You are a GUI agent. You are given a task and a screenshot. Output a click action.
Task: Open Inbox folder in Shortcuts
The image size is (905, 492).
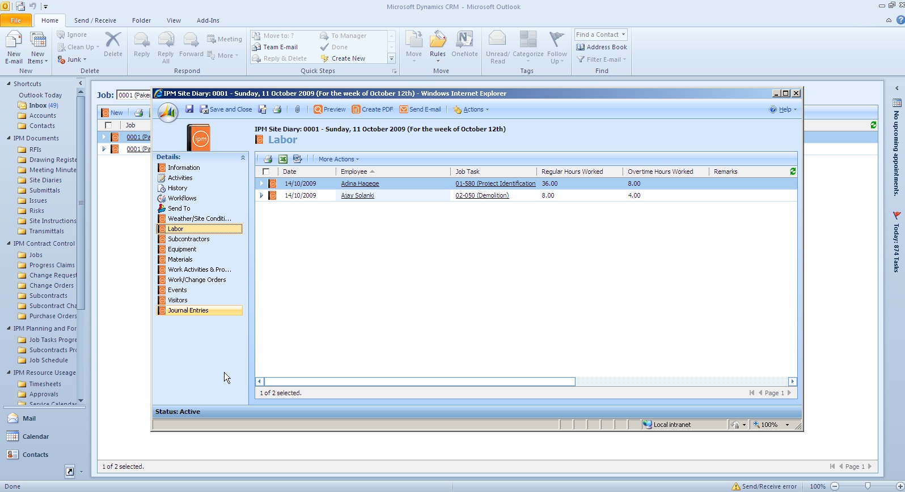38,105
